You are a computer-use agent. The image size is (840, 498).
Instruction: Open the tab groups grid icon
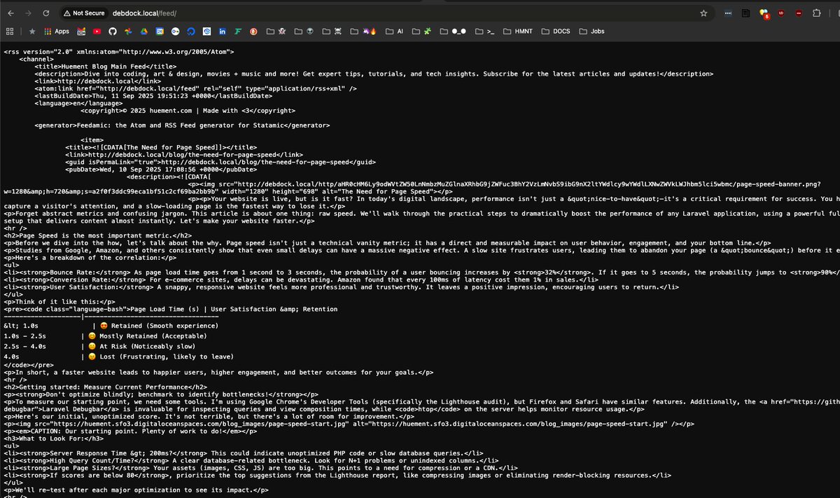[10, 32]
